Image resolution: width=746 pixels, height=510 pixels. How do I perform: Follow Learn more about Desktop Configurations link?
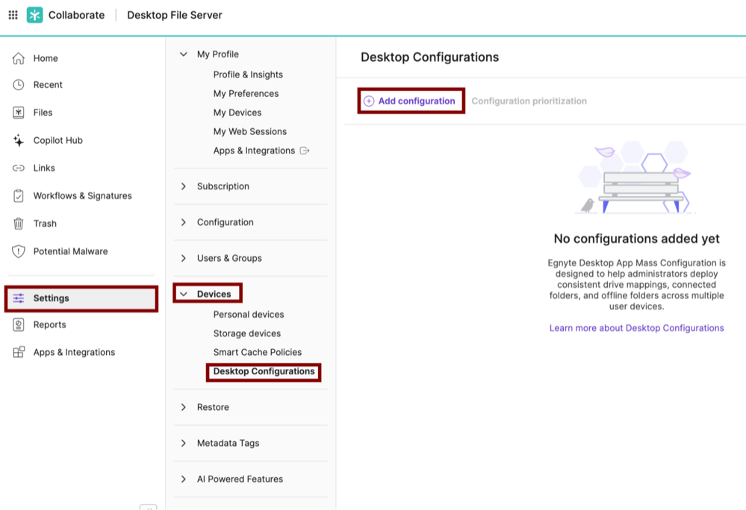pyautogui.click(x=636, y=328)
